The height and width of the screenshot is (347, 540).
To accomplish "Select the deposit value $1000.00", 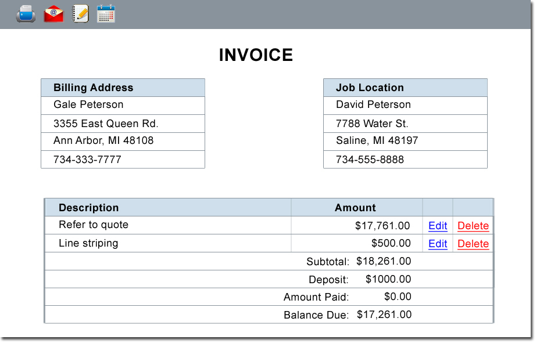I will click(x=388, y=279).
